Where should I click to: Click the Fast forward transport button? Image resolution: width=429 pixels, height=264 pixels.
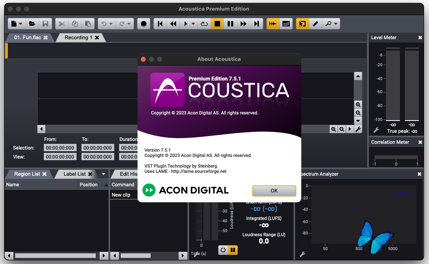pyautogui.click(x=244, y=24)
